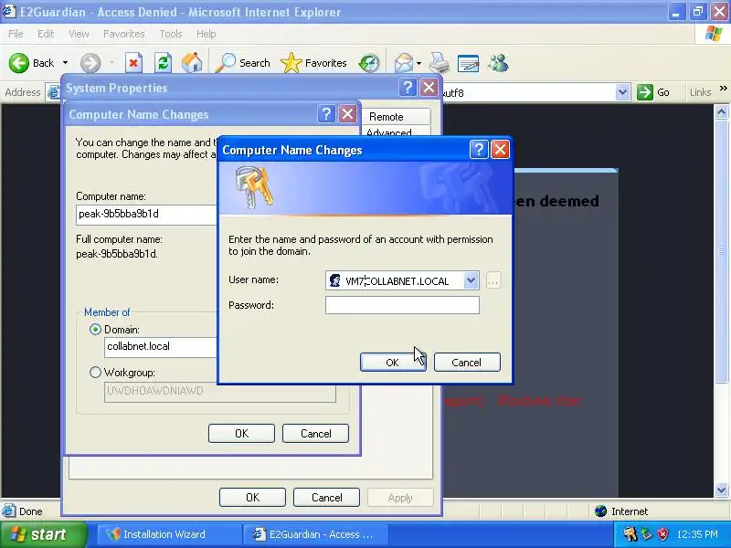Click the Mail envelope icon
The height and width of the screenshot is (548, 731).
[403, 63]
